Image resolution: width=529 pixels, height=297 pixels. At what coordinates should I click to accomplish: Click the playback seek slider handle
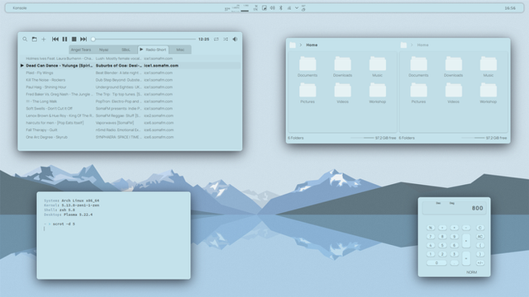(93, 40)
